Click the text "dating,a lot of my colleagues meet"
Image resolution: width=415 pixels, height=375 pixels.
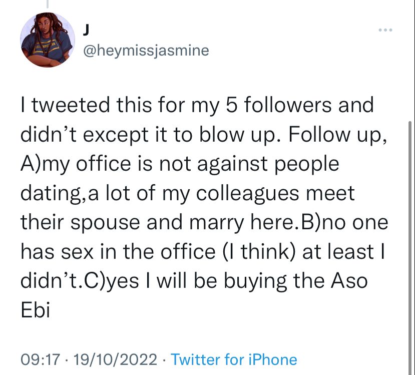pos(188,193)
